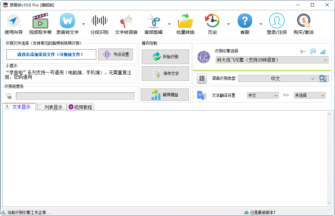
Task: Start recognition with 开始识别 button
Action: (x=165, y=57)
